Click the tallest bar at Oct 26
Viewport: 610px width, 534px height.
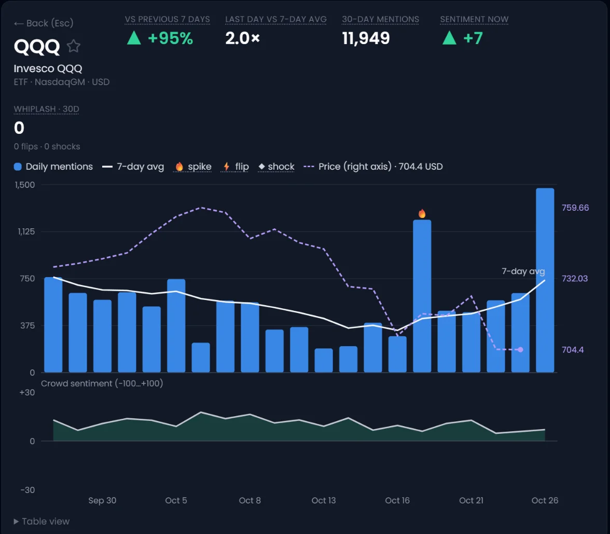pos(545,280)
